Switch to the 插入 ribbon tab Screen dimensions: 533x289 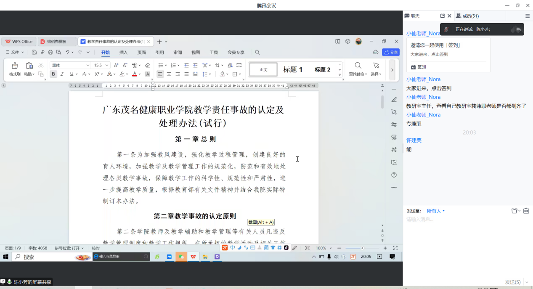123,53
